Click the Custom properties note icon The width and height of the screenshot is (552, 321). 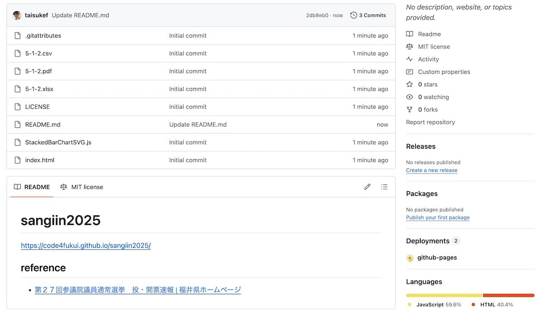[x=409, y=72]
